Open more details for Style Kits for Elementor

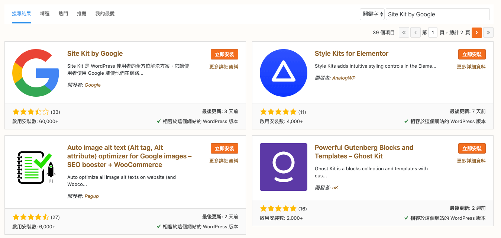click(x=471, y=67)
